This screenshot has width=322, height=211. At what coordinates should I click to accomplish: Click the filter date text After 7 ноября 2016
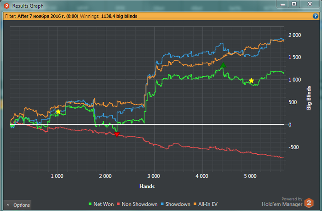point(48,16)
